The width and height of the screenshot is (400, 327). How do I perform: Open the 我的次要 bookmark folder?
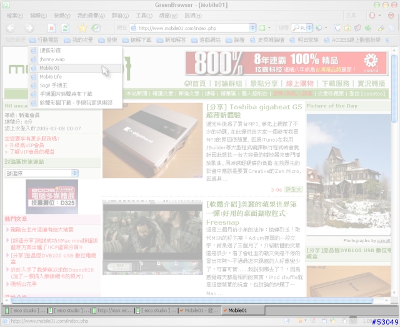(78, 40)
